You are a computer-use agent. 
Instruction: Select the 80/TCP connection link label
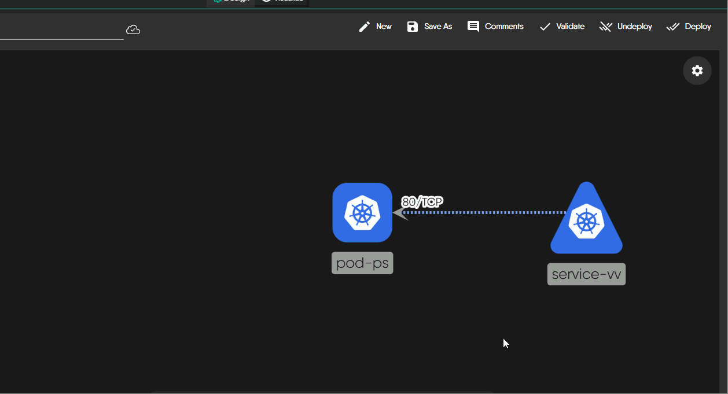click(422, 202)
